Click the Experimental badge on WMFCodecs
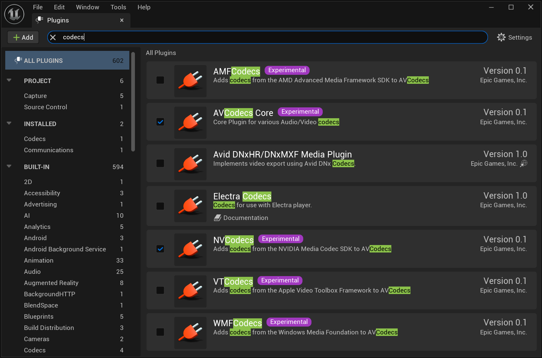Screen dimensions: 542x358 [289, 322]
